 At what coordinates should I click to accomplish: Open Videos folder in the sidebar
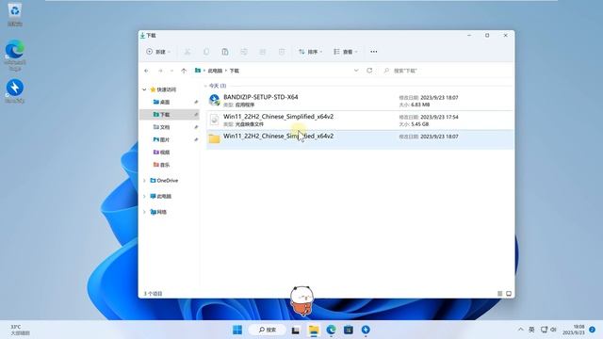(x=161, y=153)
